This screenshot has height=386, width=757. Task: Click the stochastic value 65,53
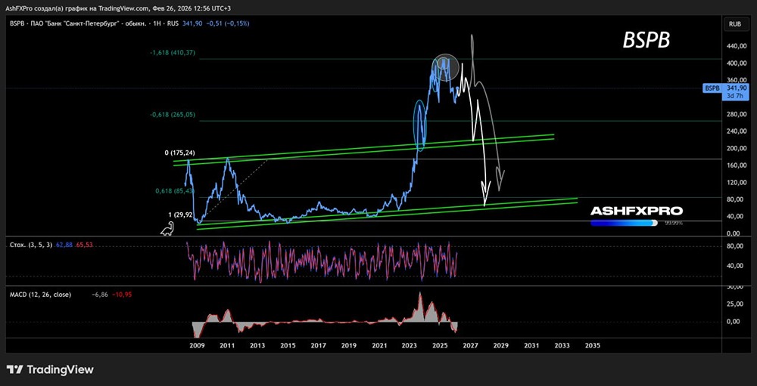tap(84, 245)
